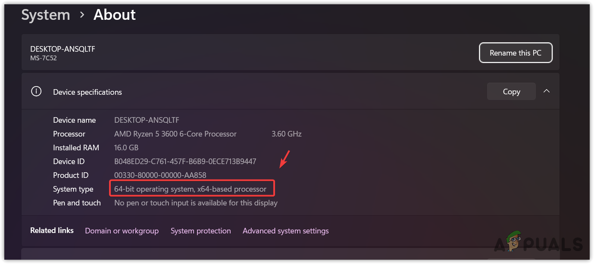Click the Product ID value 00330-80000-00000-AA858
594x264 pixels.
(160, 175)
